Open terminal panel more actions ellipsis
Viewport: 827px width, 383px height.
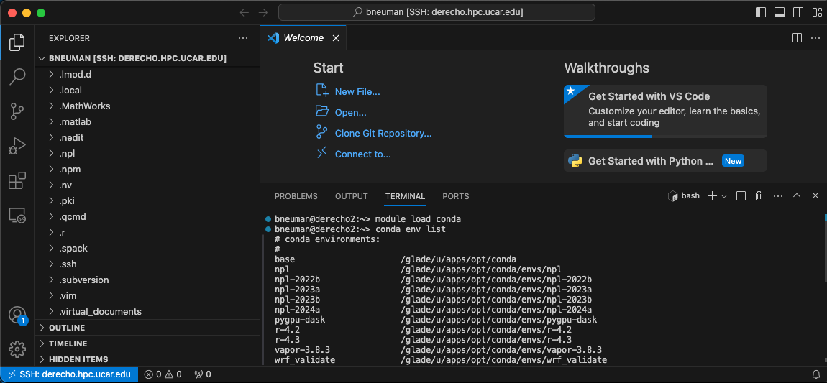(x=778, y=196)
